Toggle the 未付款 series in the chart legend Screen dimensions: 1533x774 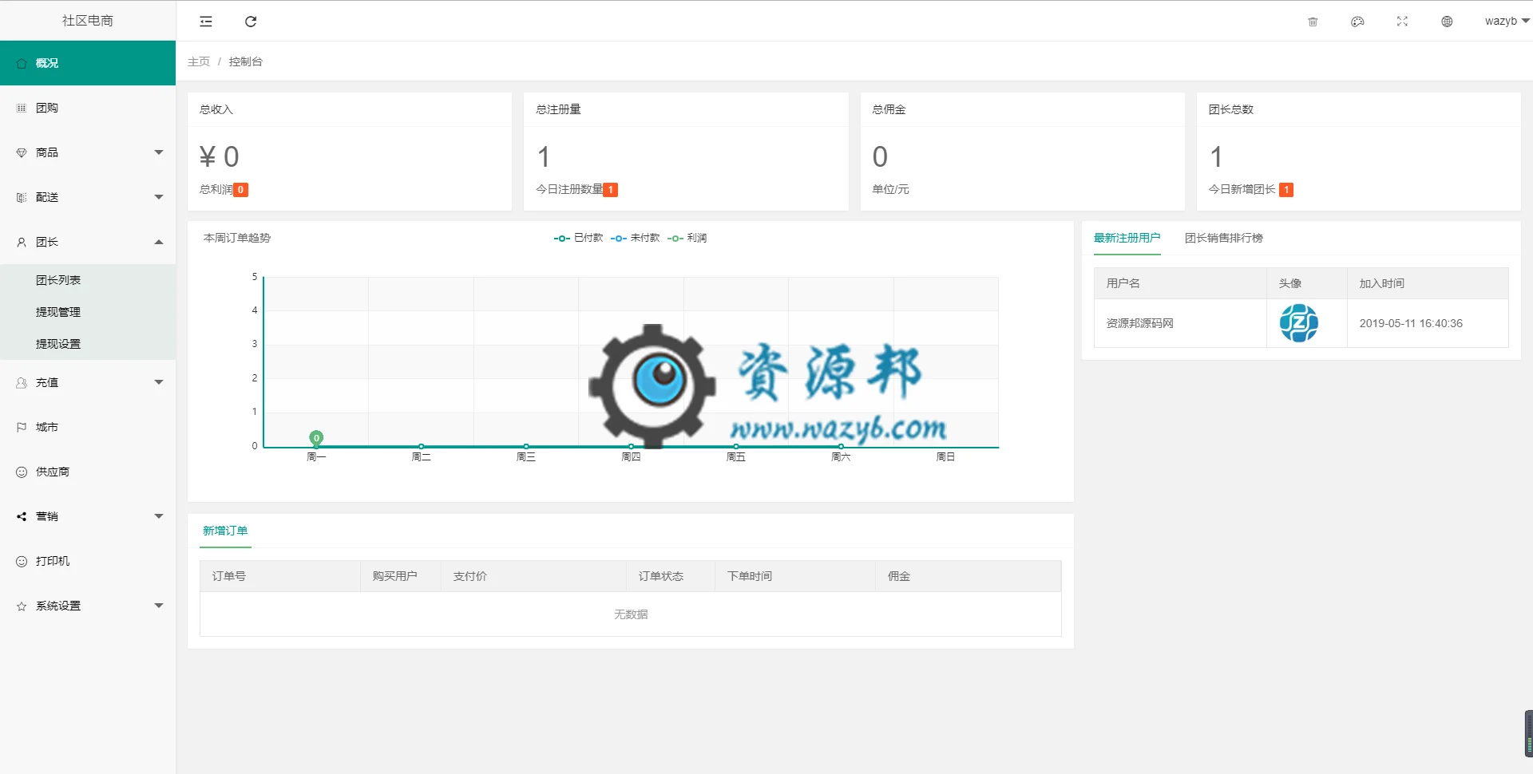(636, 238)
